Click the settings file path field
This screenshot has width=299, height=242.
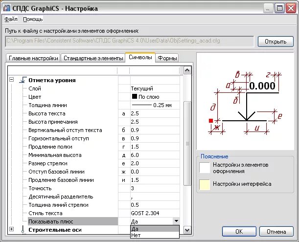(x=130, y=41)
